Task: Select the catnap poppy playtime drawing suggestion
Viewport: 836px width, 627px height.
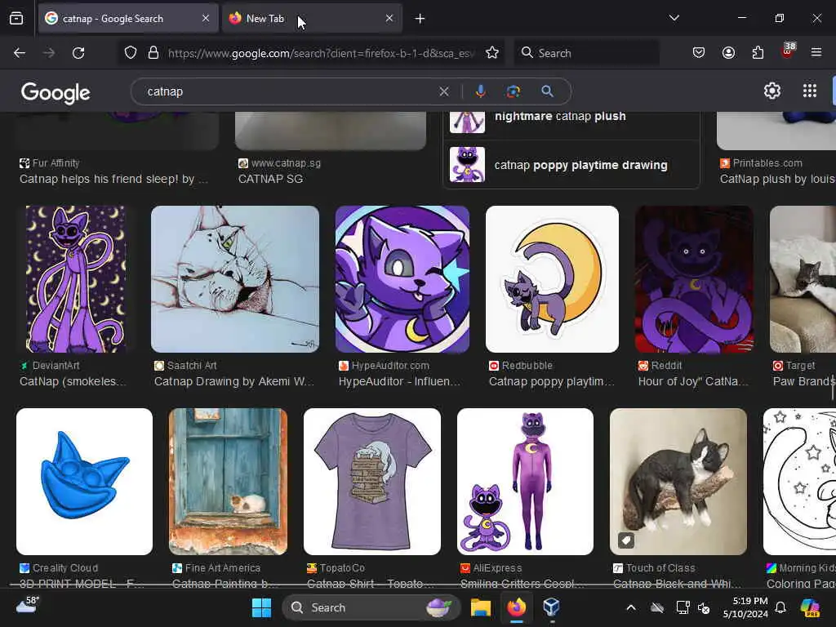Action: pyautogui.click(x=571, y=165)
